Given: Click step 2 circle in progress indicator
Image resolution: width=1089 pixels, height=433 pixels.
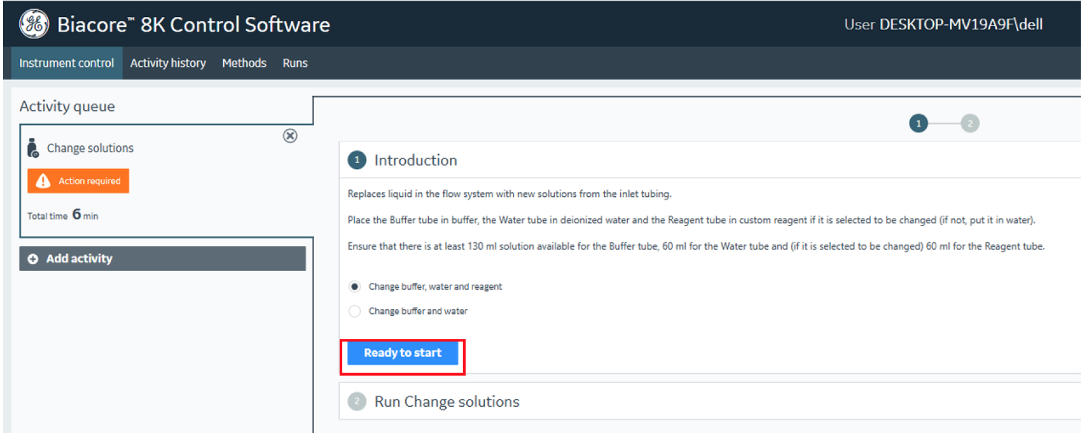Looking at the screenshot, I should (969, 123).
